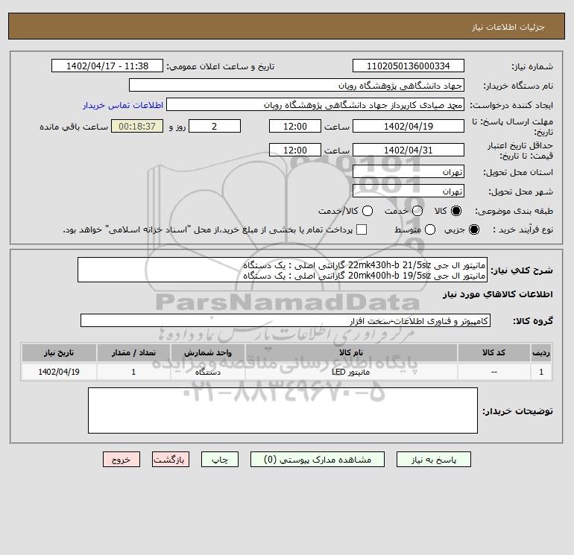This screenshot has width=574, height=555.
Task: Click the تاریخ نیاز column header
Action: pos(59,352)
